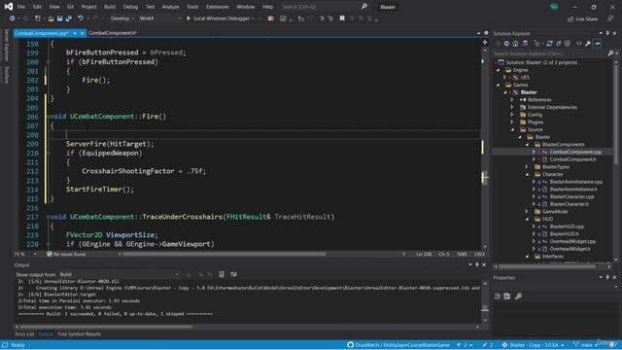This screenshot has width=622, height=350.
Task: Open the Develop configuration dropdown
Action: point(121,18)
